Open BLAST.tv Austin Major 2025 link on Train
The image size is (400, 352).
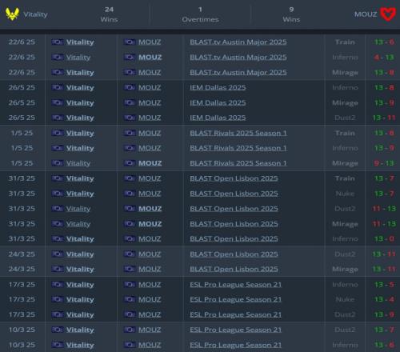click(238, 42)
